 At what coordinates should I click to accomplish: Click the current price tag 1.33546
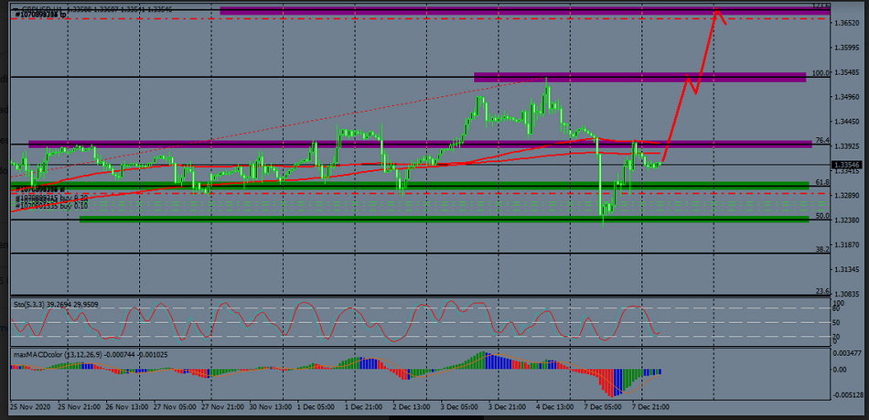click(846, 165)
